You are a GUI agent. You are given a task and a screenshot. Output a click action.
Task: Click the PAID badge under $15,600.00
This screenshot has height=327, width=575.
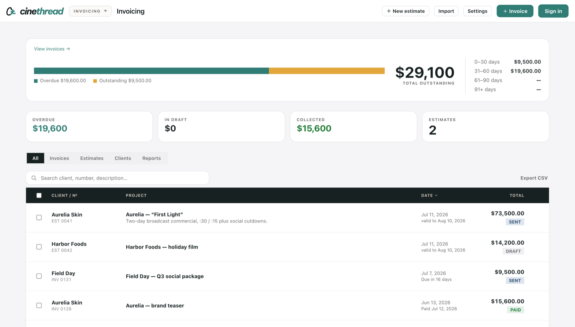coord(515,310)
